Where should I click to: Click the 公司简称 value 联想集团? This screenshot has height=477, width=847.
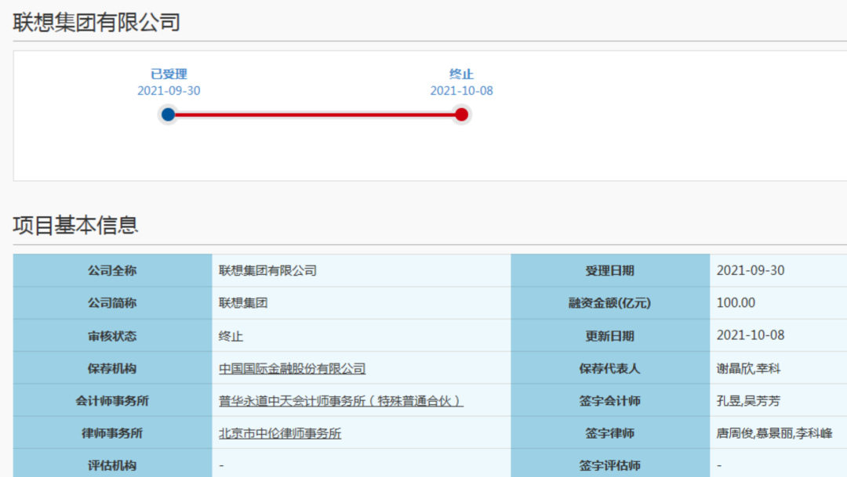[x=243, y=302]
